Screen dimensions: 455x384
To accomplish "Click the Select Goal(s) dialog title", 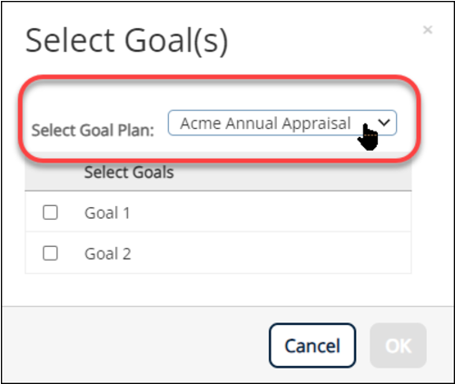I will (126, 41).
